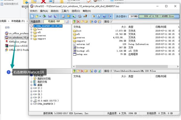Click the red X delete icon in the local pane toolbar
181x120 pixels.
pyautogui.click(x=82, y=71)
